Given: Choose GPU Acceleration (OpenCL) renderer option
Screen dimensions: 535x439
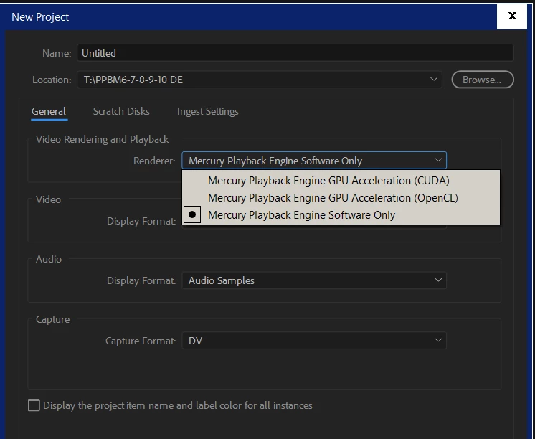Looking at the screenshot, I should coord(341,198).
